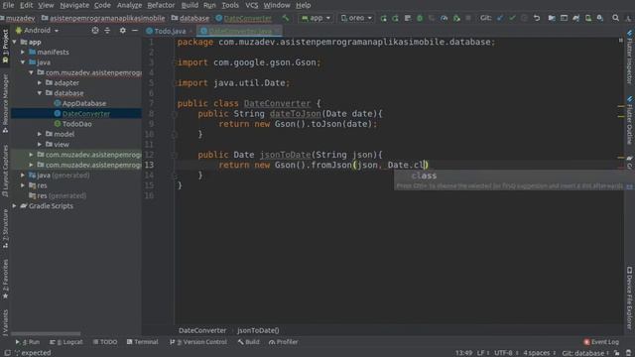Open the SDK Manager icon

pyautogui.click(x=600, y=18)
